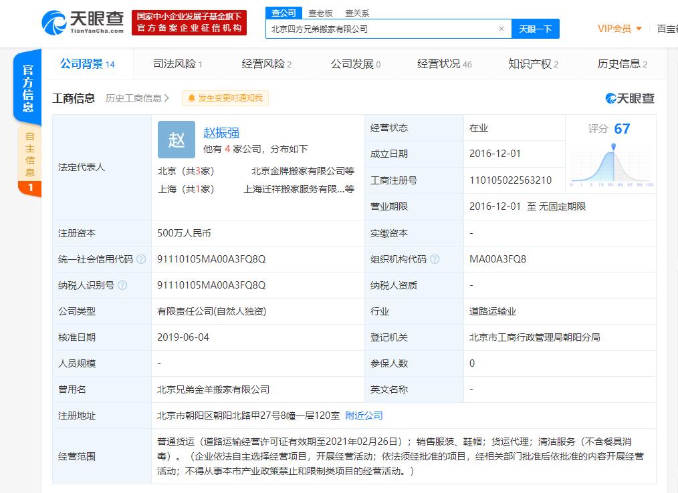Image resolution: width=678 pixels, height=493 pixels.
Task: Click 北京金牌搬家有限公司等 link
Action: 303,171
